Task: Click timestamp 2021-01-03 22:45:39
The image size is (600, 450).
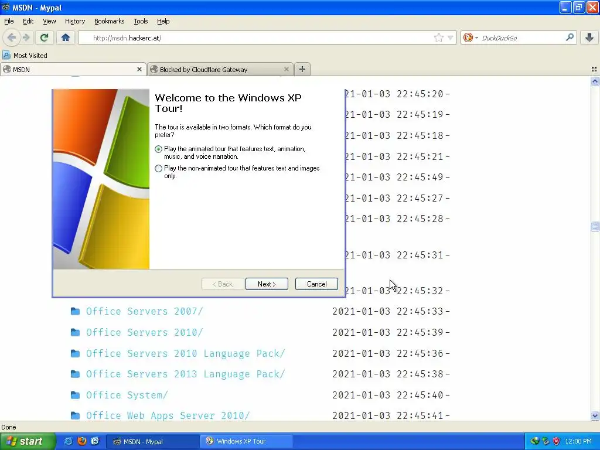Action: tap(388, 333)
